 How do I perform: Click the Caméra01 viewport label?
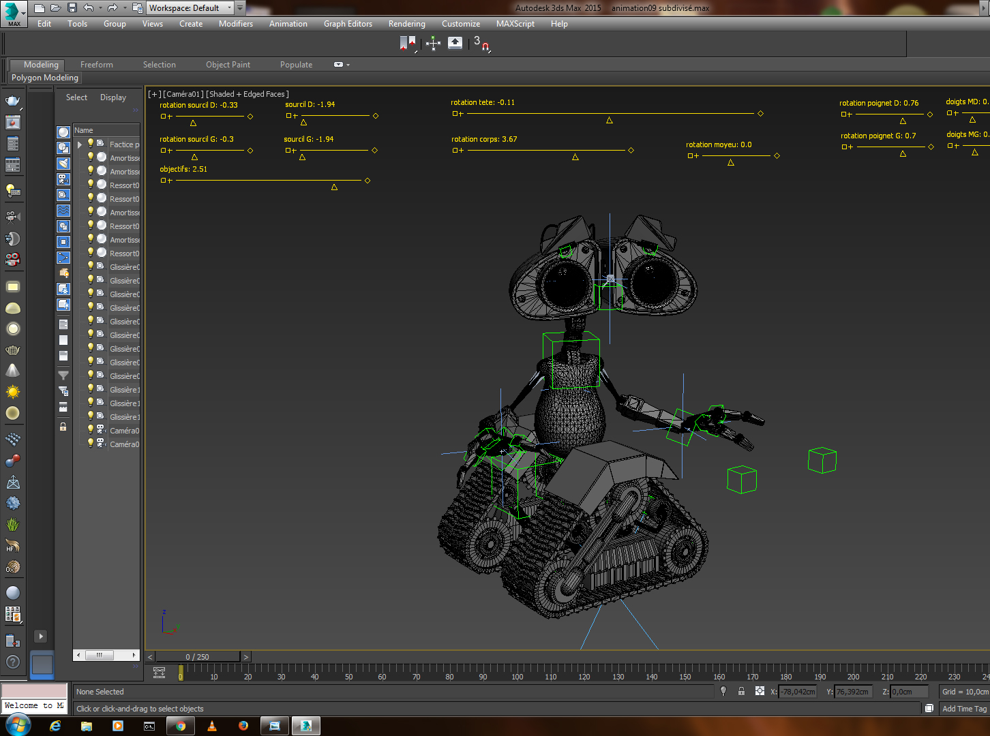183,94
